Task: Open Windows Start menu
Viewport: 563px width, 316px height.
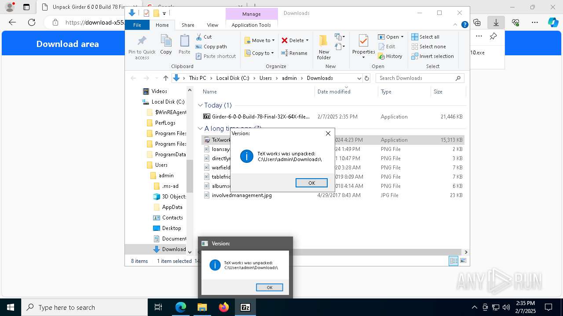Action: pos(11,307)
